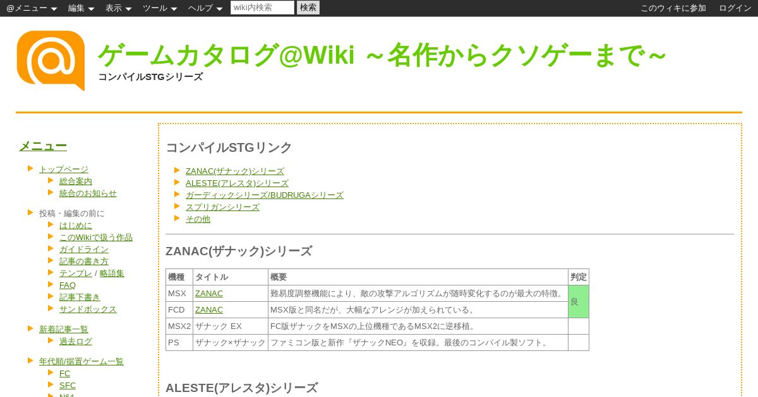Open 過去ログ sidebar link
The height and width of the screenshot is (397, 758).
point(76,341)
